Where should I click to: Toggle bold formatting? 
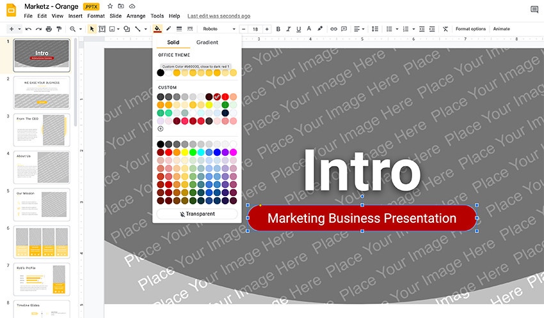click(x=278, y=29)
